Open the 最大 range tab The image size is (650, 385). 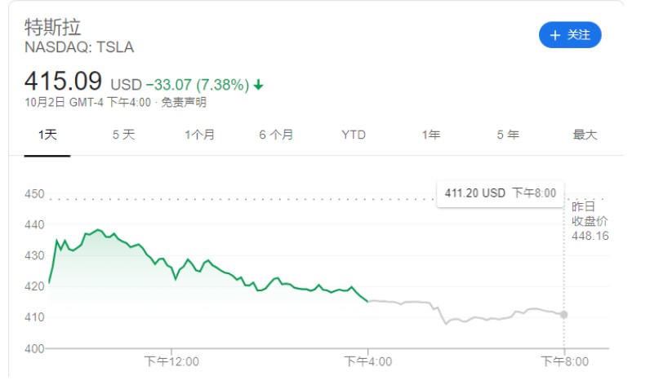(x=585, y=135)
